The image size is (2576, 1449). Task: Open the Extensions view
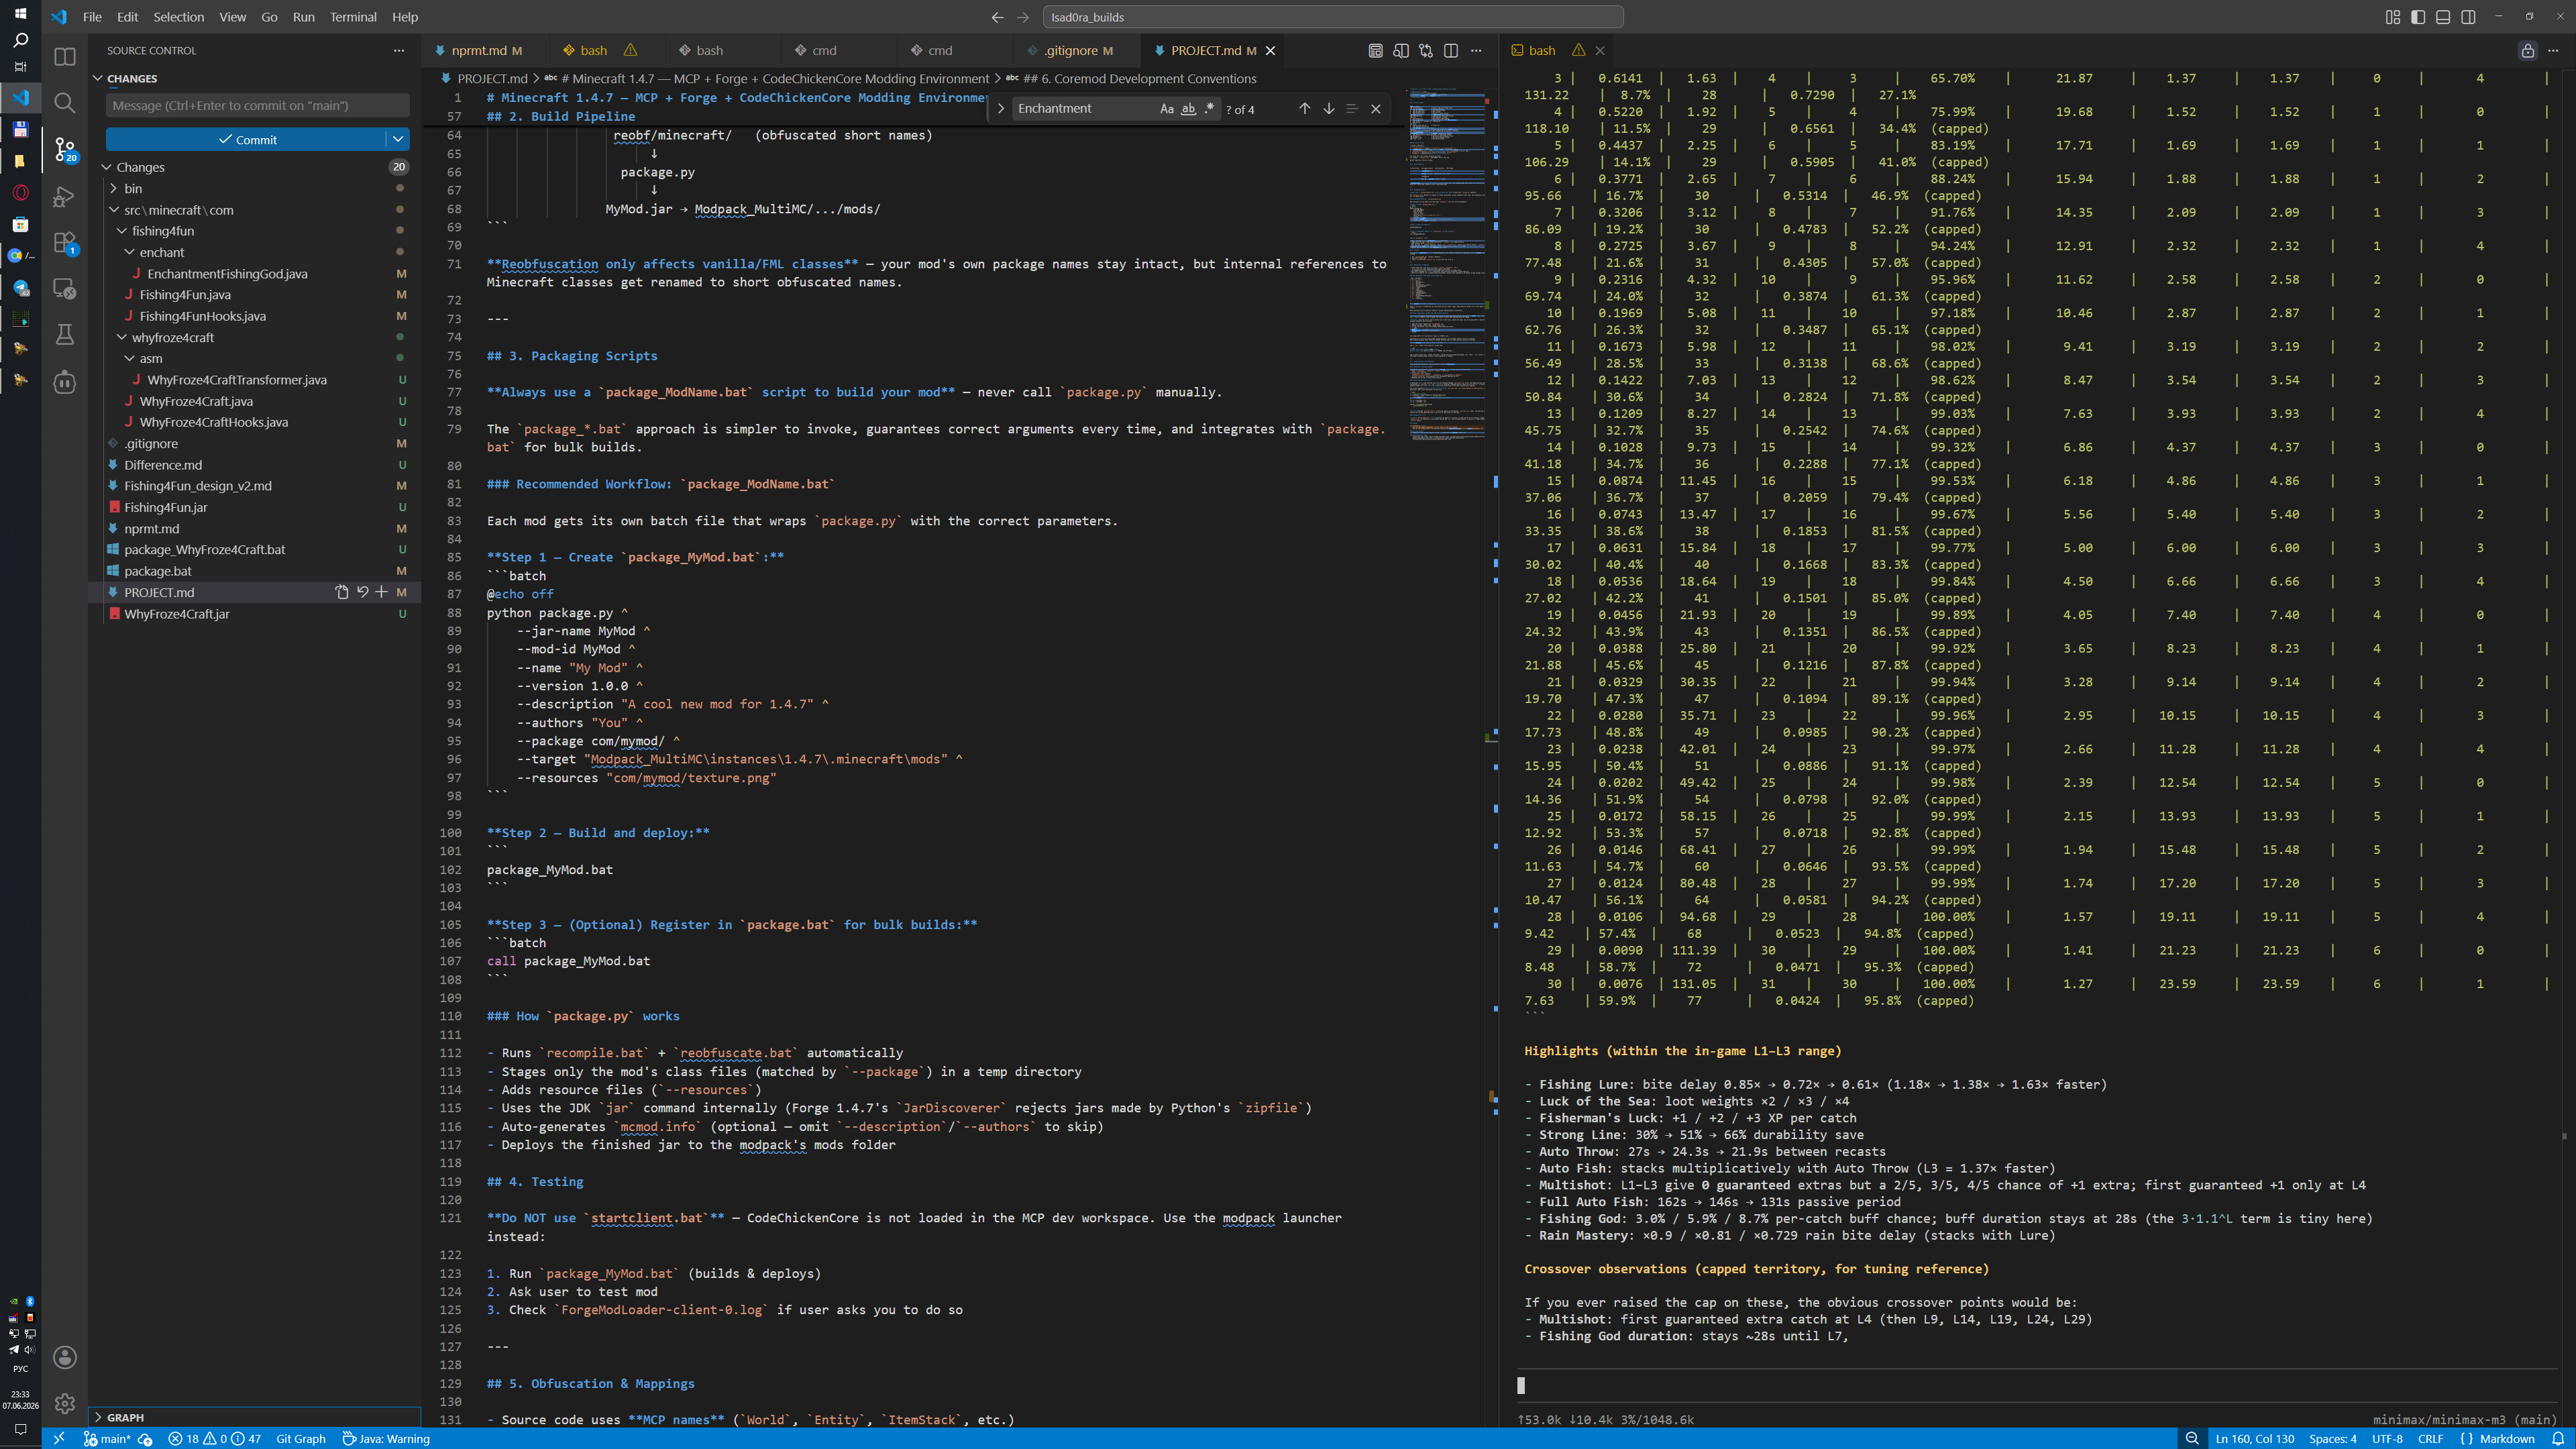point(65,243)
